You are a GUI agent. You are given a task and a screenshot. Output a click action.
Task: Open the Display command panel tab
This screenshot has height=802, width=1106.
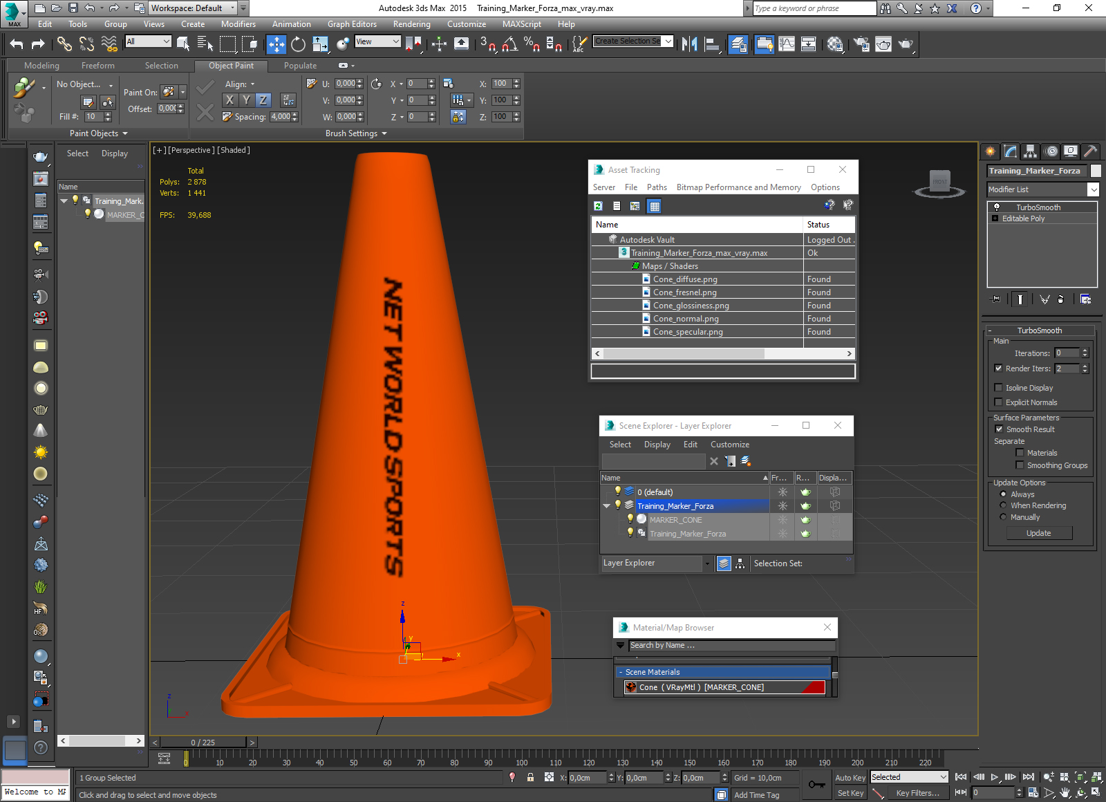point(1071,151)
